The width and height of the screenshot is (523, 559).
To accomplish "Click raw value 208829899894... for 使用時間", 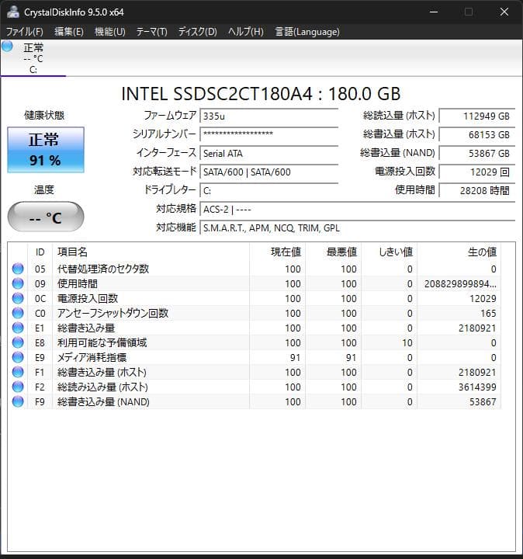I will coord(460,284).
